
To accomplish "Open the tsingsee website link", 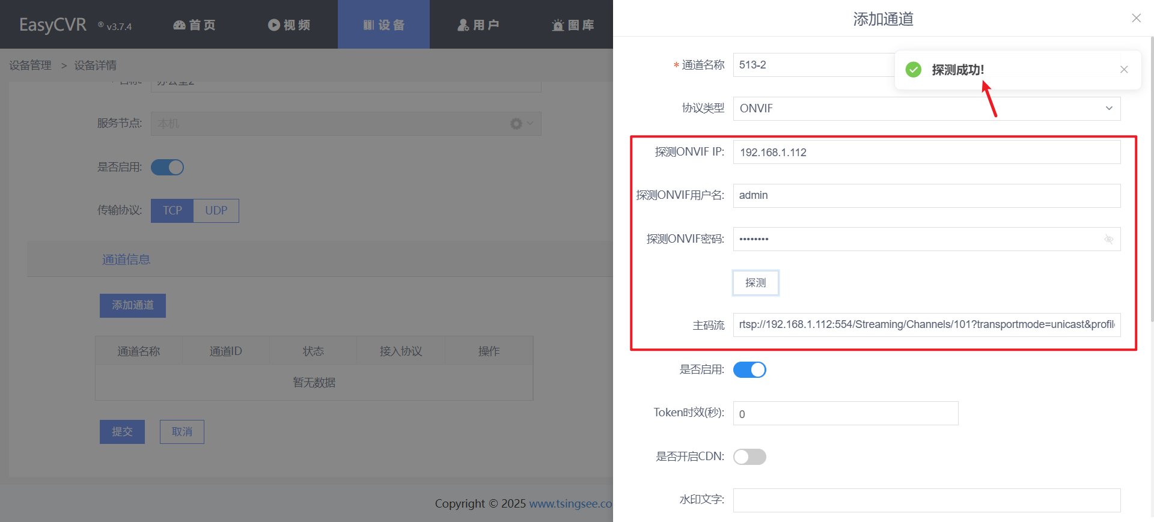I will [570, 504].
